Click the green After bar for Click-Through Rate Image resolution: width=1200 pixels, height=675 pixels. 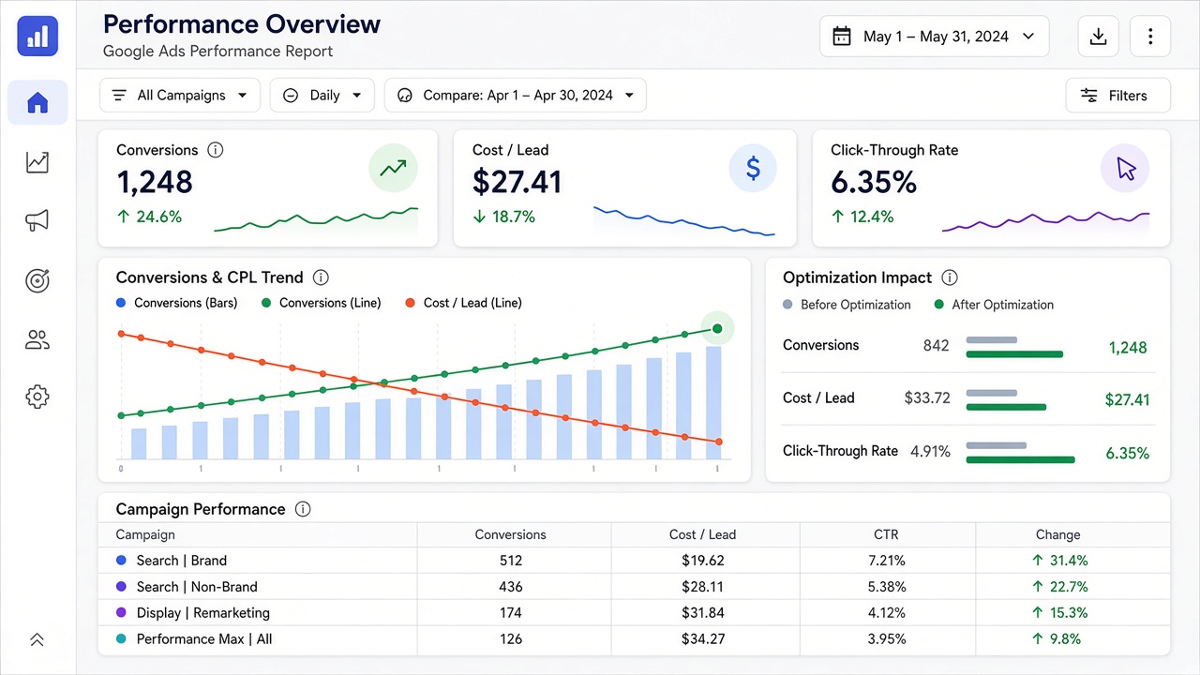coord(1020,459)
